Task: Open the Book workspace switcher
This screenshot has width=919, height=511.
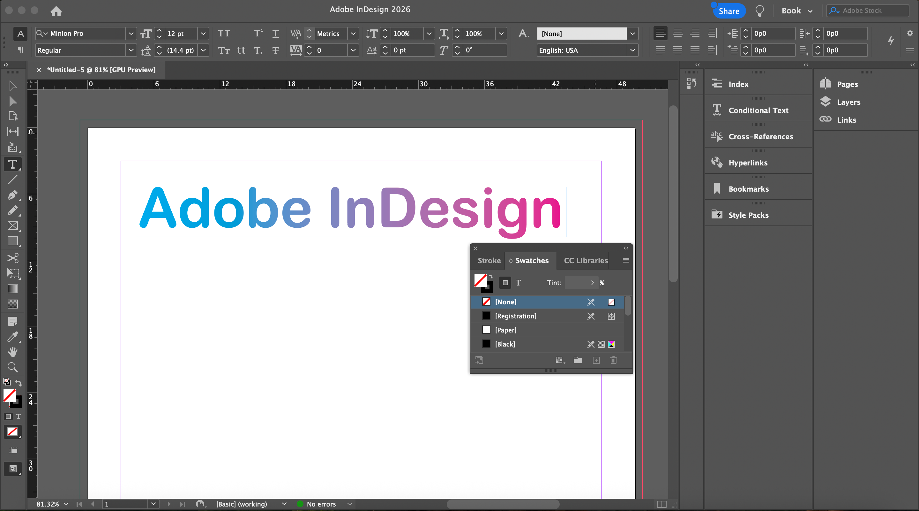Action: (x=797, y=11)
